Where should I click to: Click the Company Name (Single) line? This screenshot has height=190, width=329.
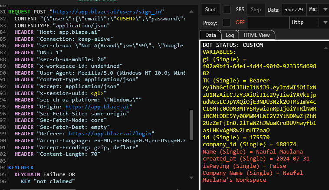click(253, 177)
